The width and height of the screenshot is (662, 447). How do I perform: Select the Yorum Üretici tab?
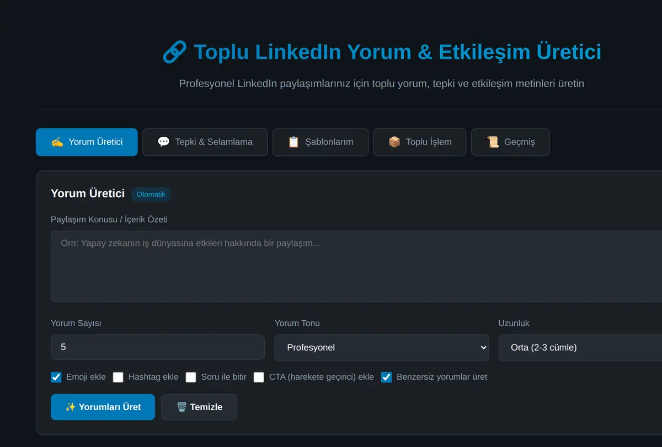87,142
